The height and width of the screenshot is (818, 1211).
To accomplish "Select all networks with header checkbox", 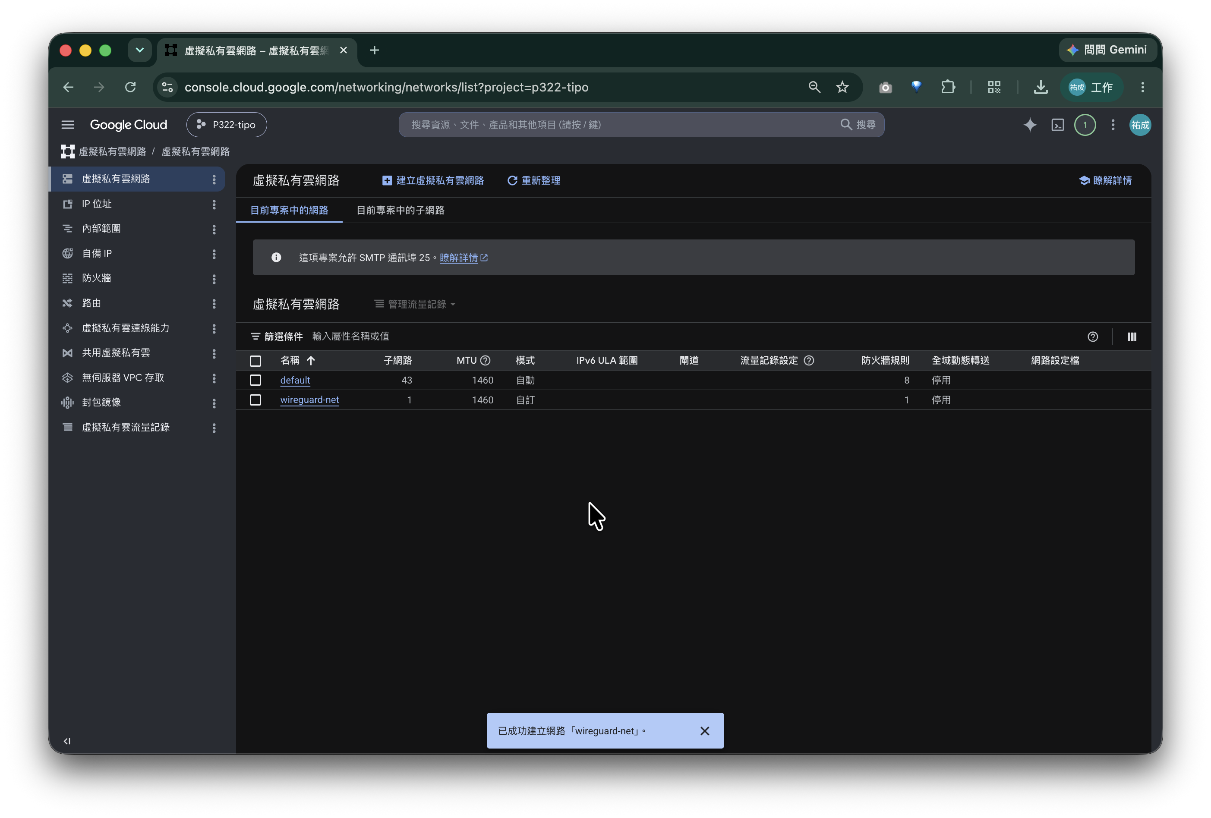I will 255,361.
